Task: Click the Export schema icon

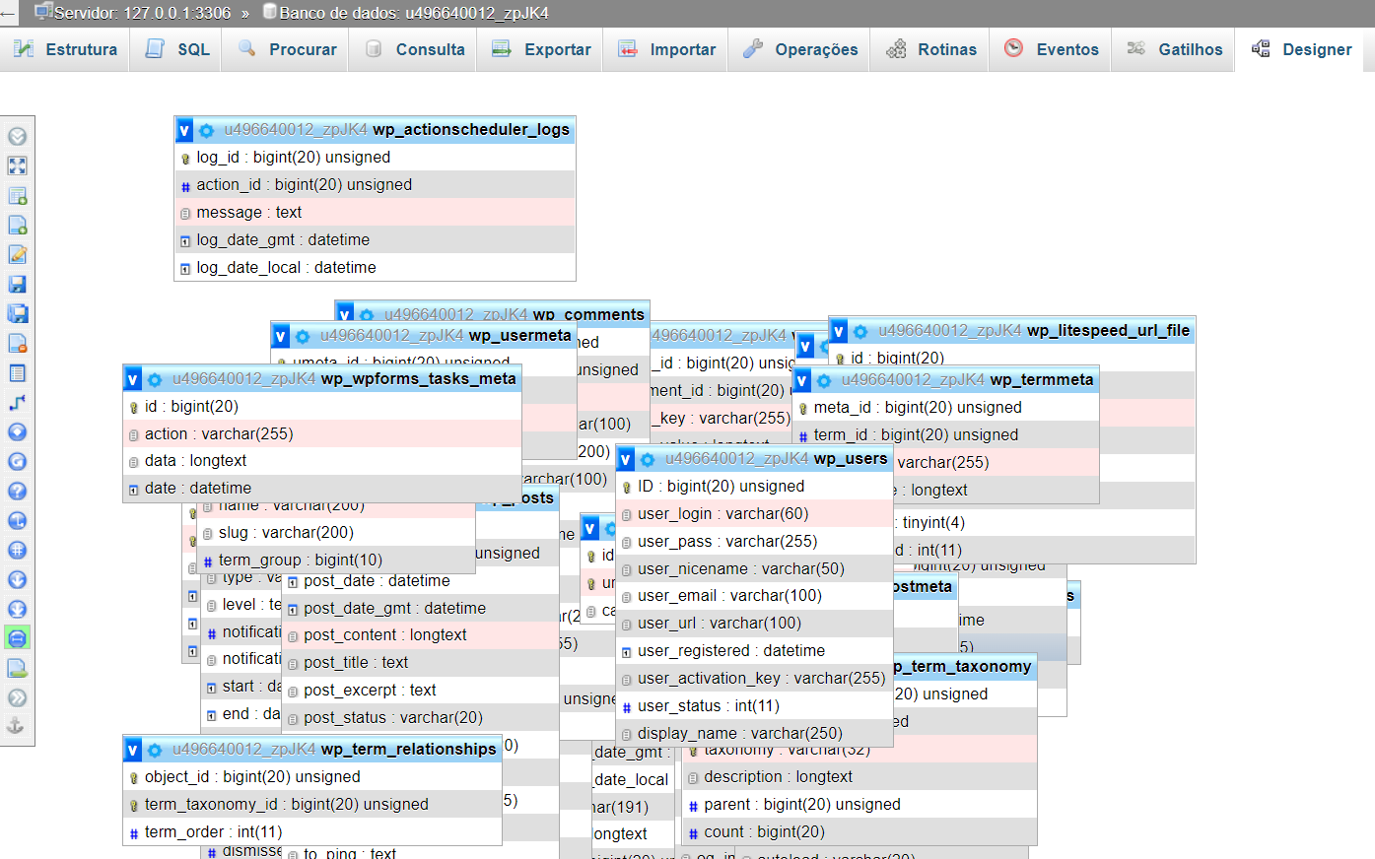Action: (17, 669)
